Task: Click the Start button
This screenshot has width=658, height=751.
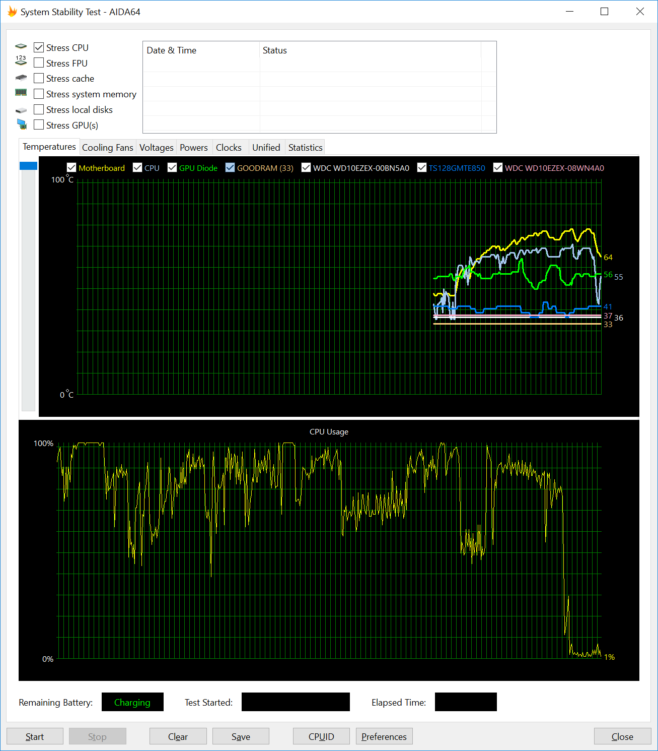Action: pos(35,736)
